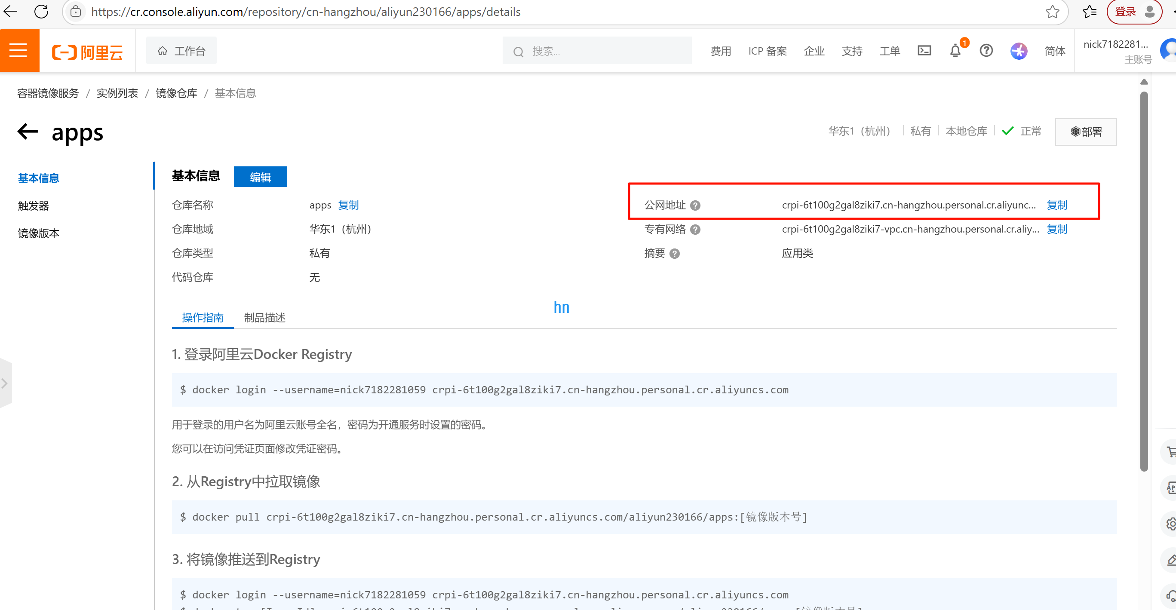Viewport: 1176px width, 610px height.
Task: Click the 部署 button
Action: [x=1086, y=132]
